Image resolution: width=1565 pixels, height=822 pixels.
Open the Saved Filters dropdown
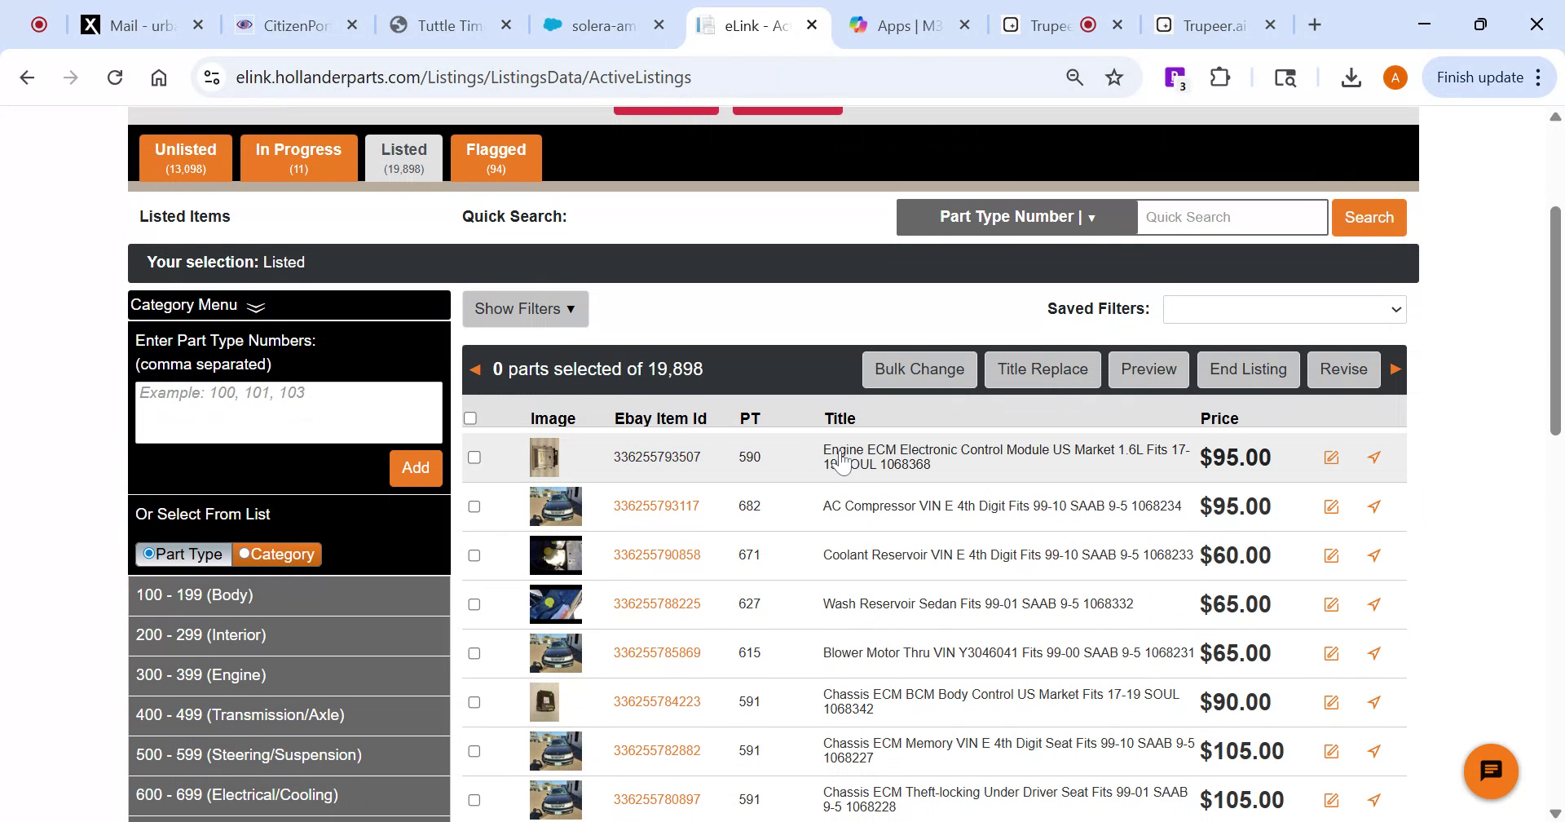tap(1285, 309)
